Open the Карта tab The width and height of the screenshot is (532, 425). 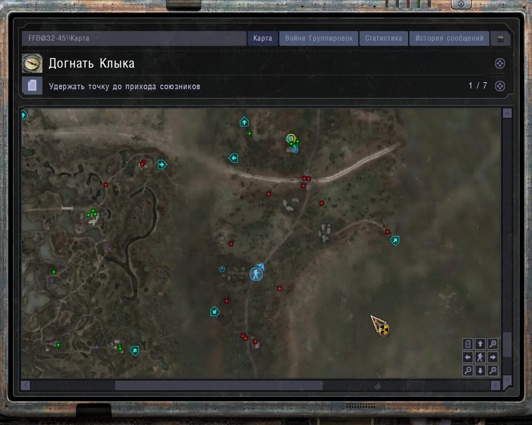click(263, 38)
